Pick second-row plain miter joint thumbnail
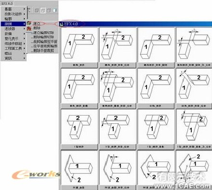The width and height of the screenshot is (212, 190). point(156,86)
